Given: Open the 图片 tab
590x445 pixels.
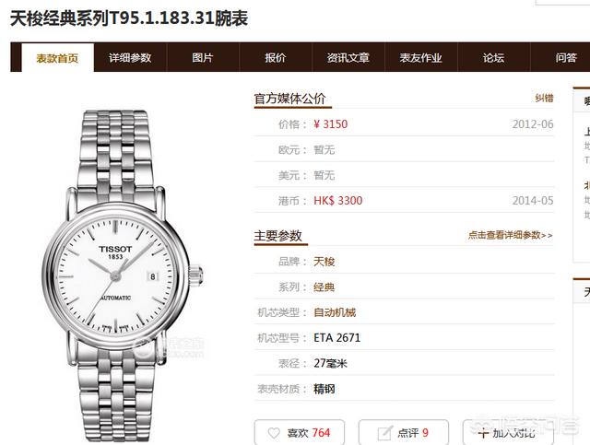Looking at the screenshot, I should click(203, 57).
